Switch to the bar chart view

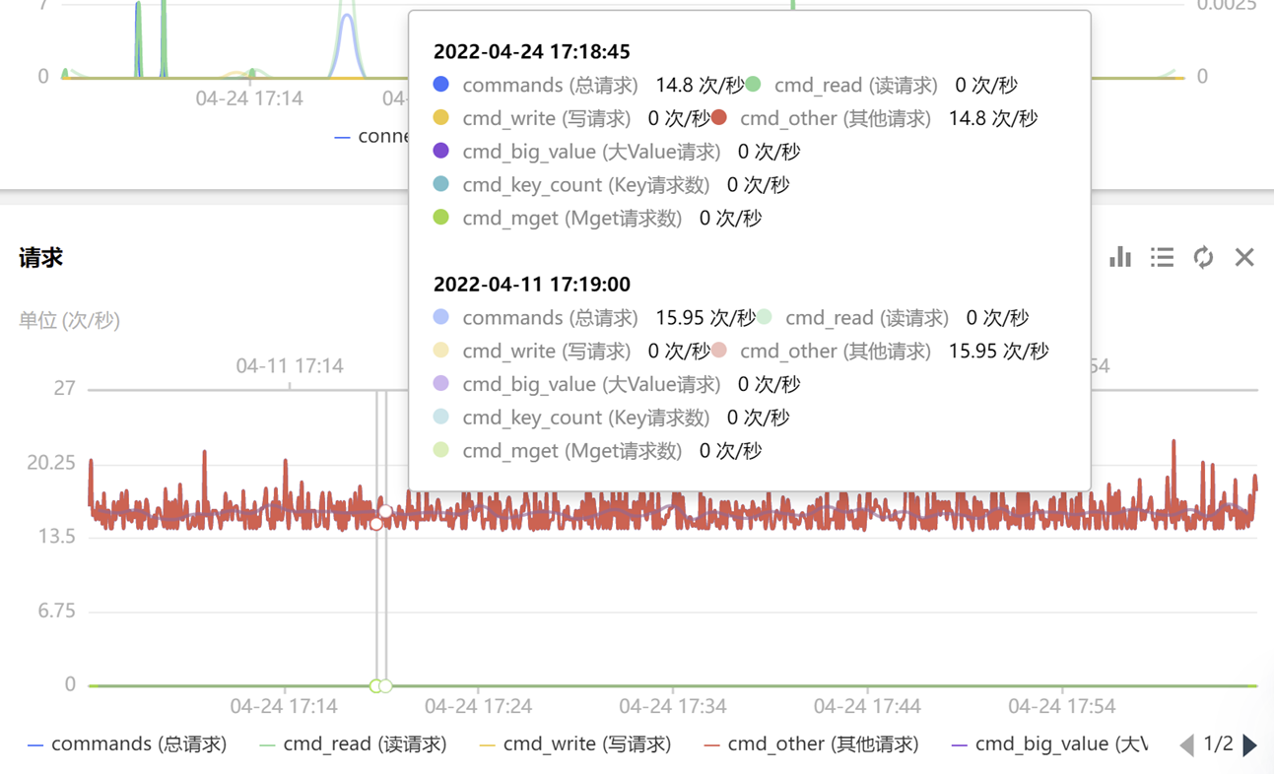click(1120, 257)
